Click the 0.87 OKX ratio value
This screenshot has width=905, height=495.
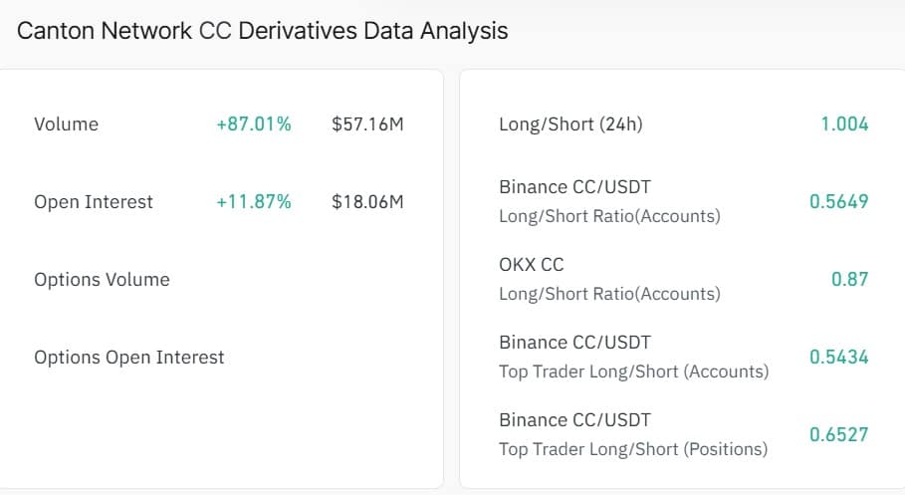click(x=849, y=280)
